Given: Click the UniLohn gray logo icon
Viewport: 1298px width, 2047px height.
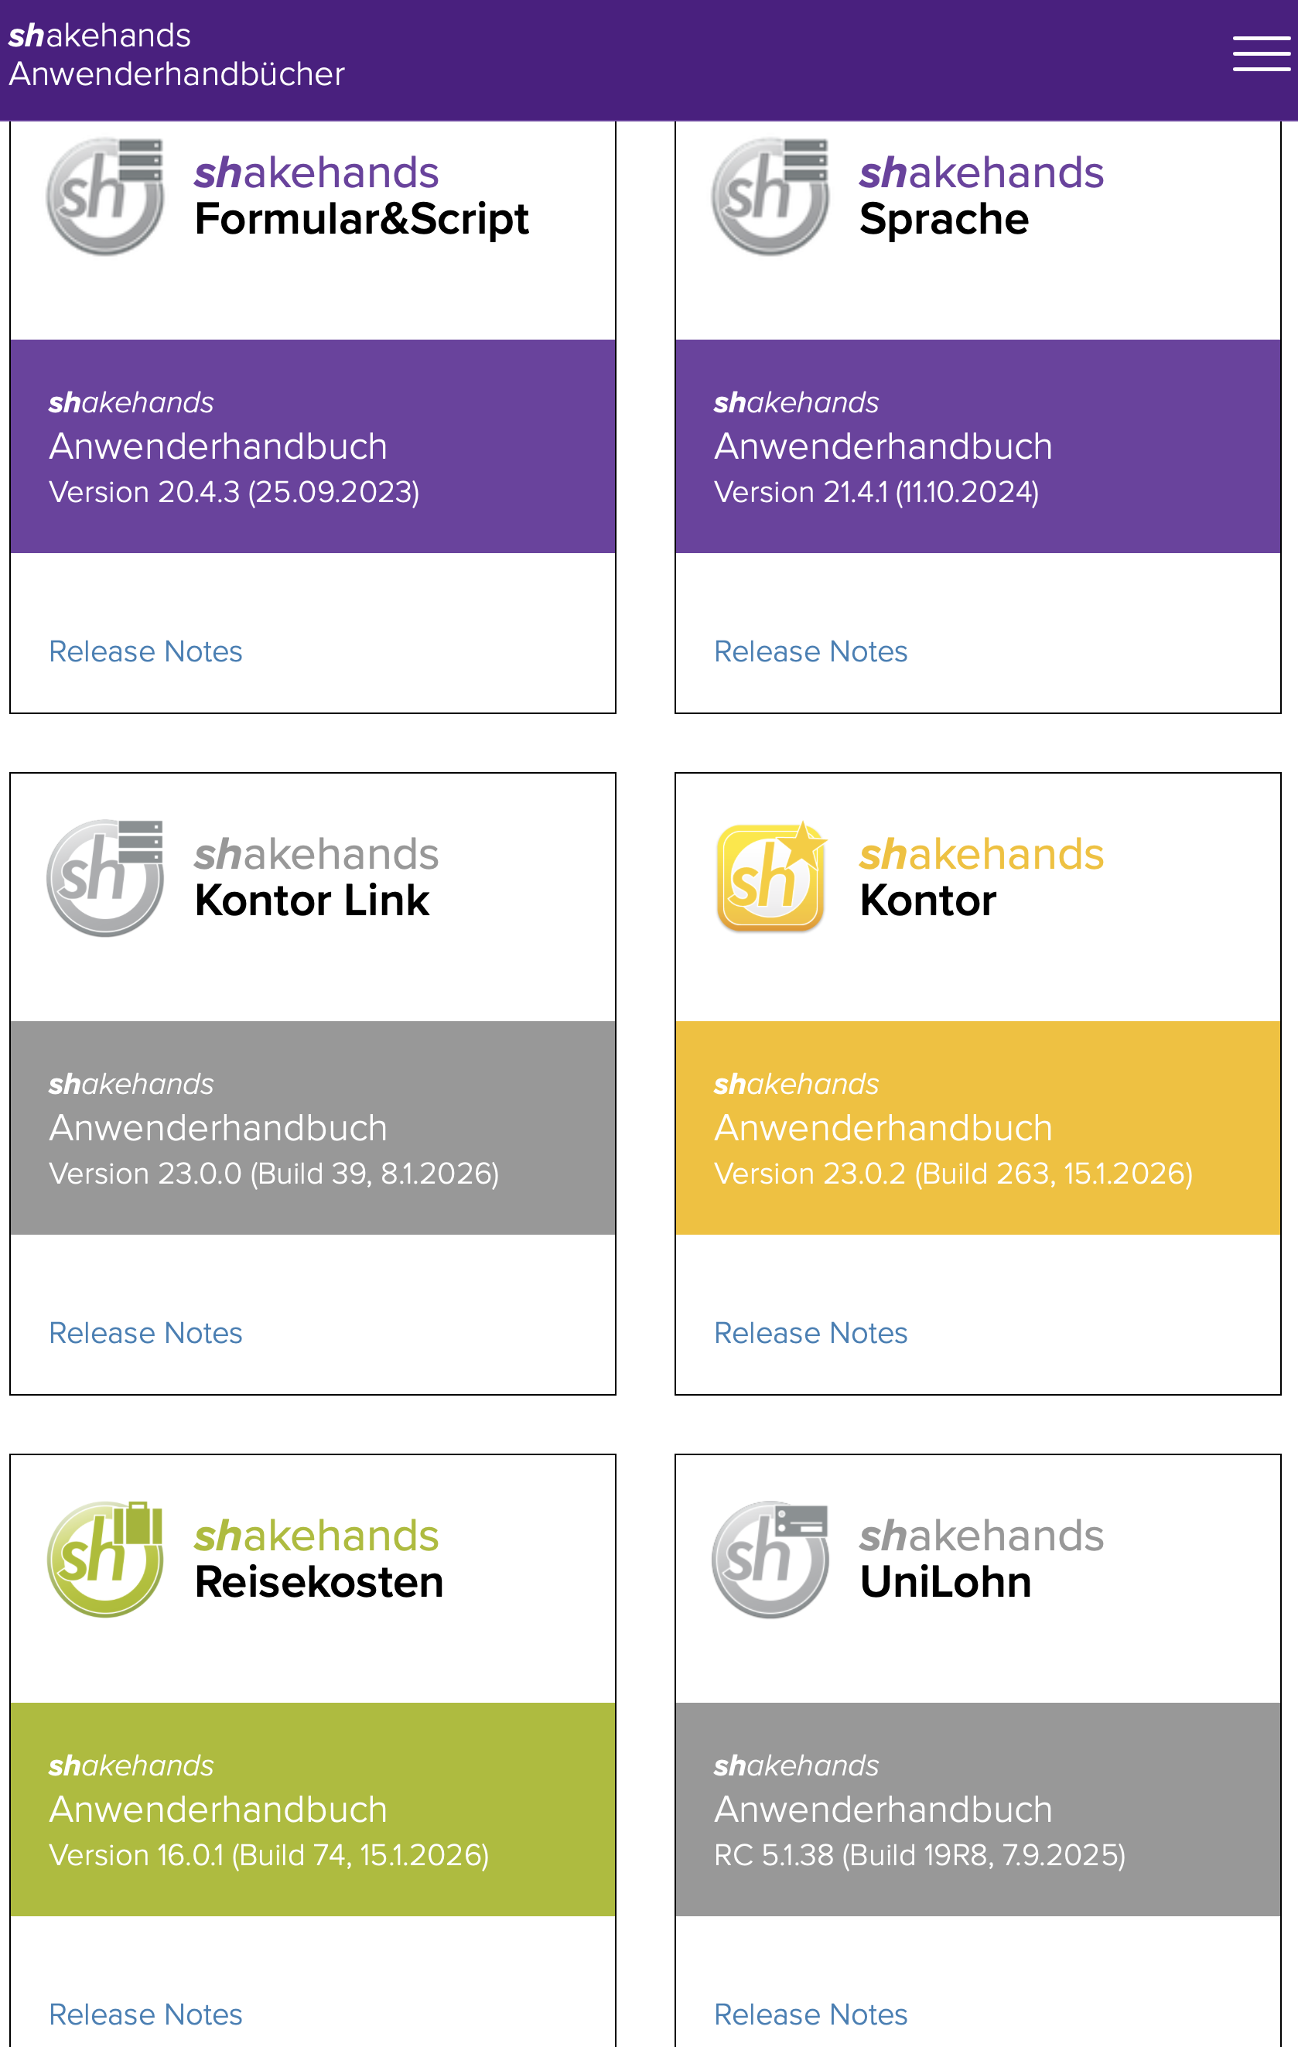Looking at the screenshot, I should 770,1558.
